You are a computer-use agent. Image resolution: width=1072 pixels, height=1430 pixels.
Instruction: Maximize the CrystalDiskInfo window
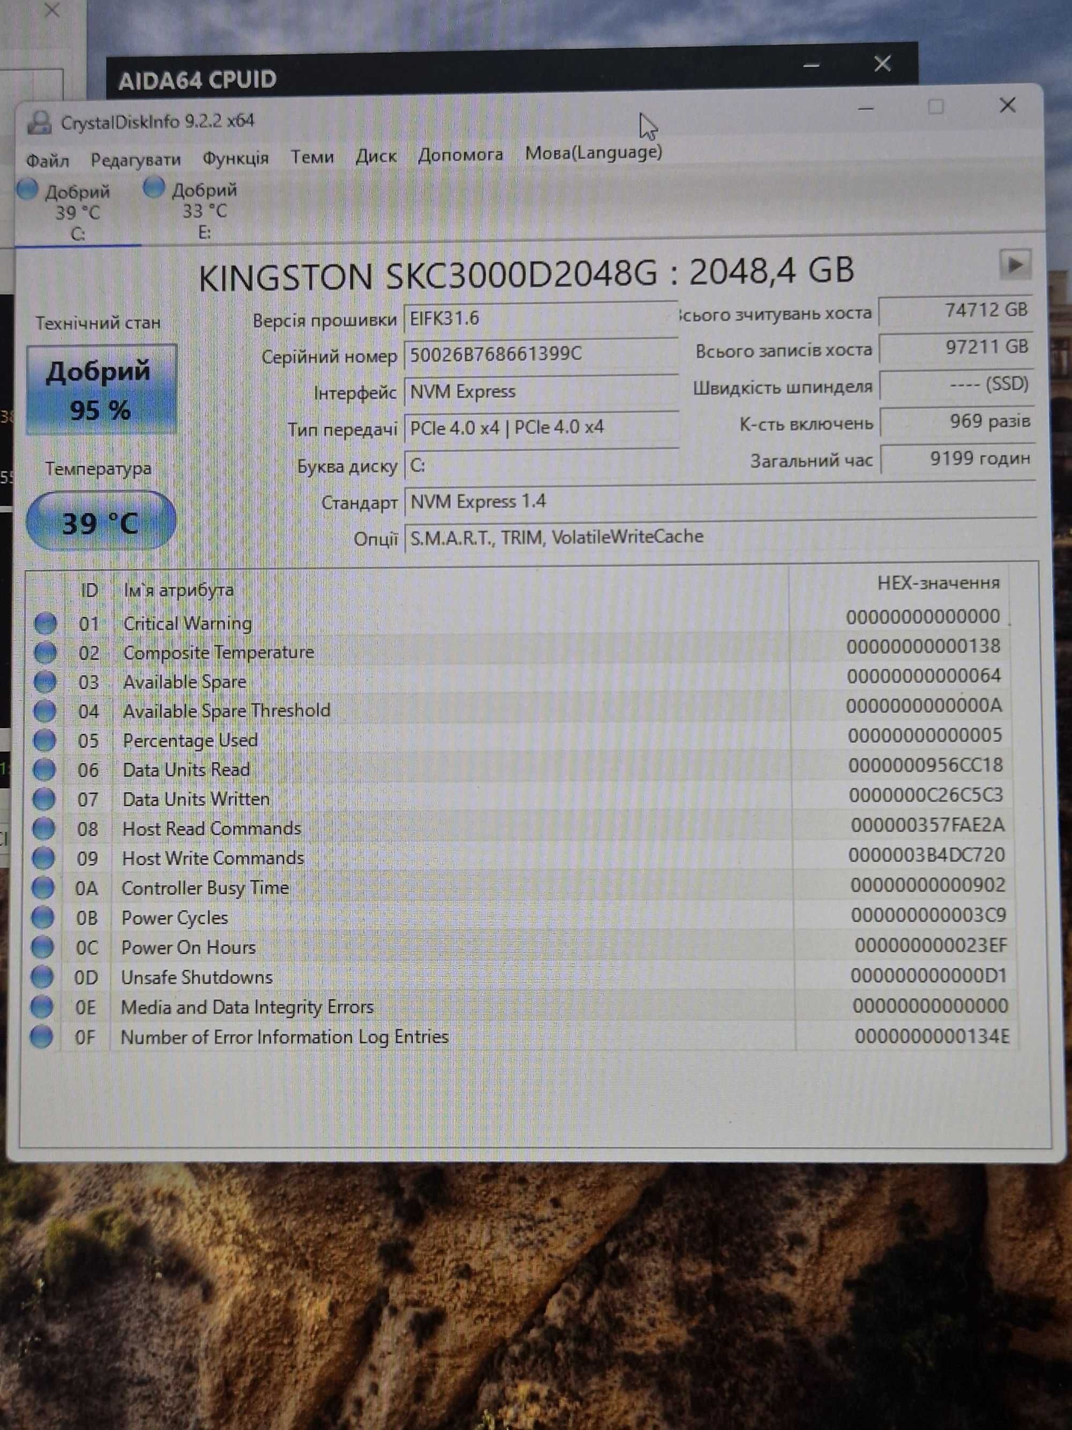[x=936, y=107]
